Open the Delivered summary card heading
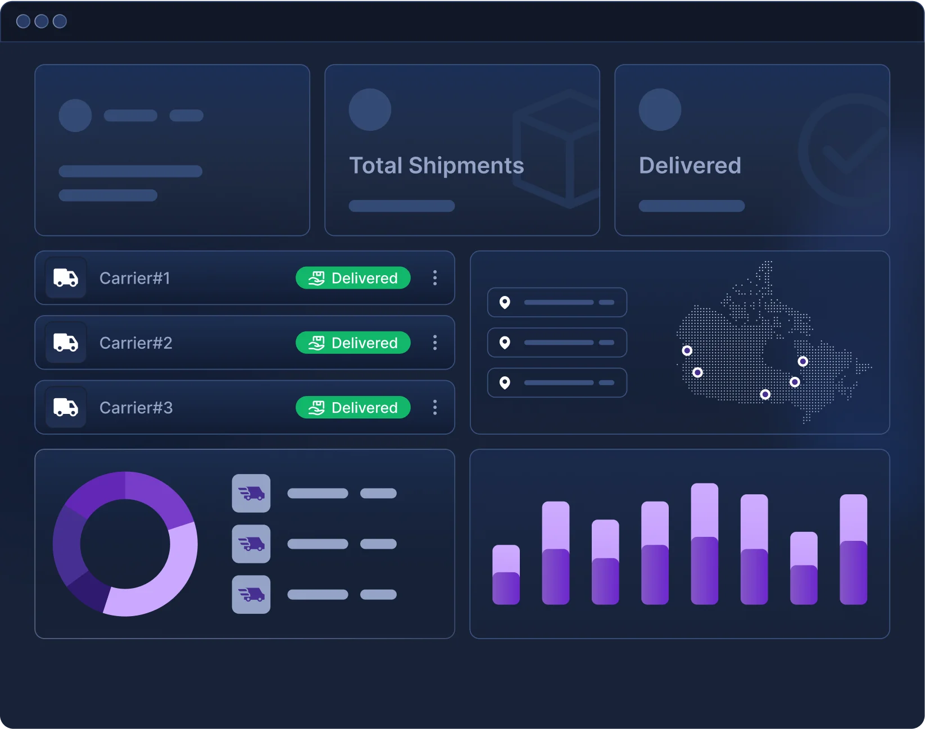Image resolution: width=925 pixels, height=729 pixels. 690,166
